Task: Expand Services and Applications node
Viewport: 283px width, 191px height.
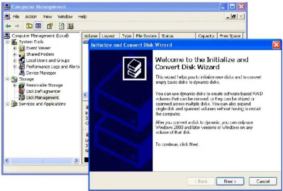Action: (7, 104)
